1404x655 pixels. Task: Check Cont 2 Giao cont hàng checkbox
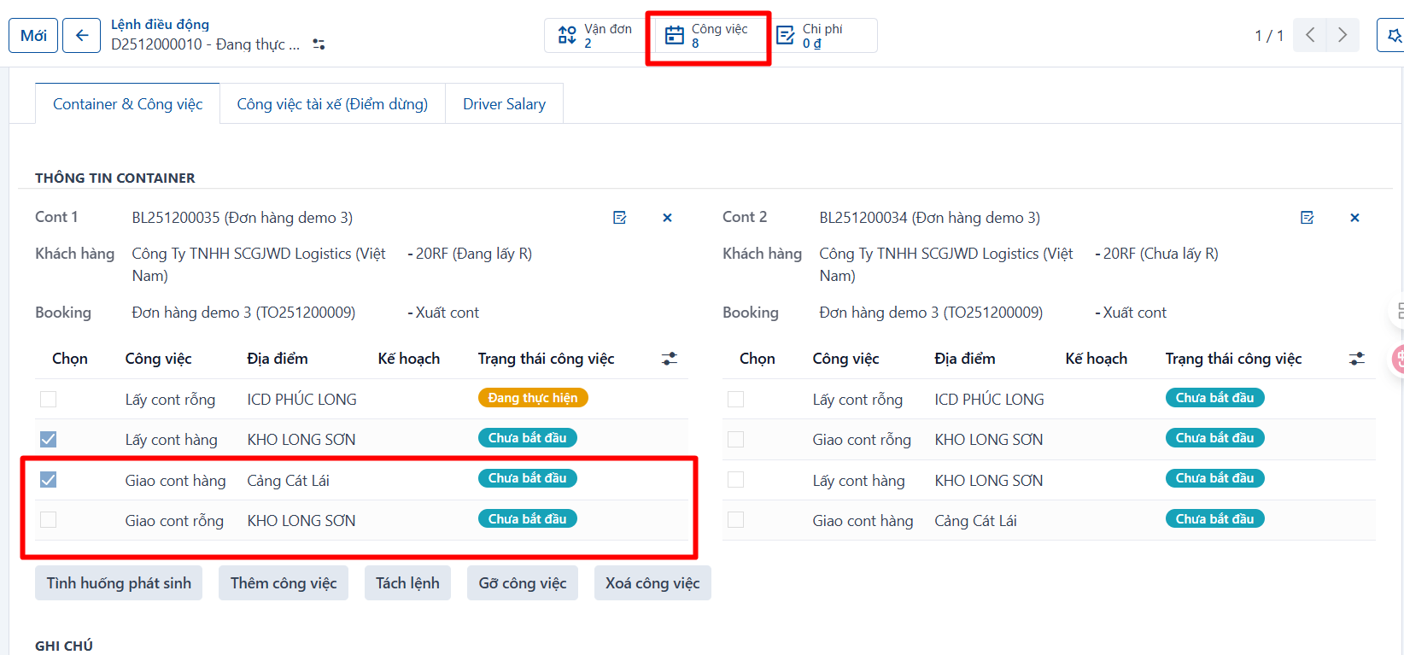point(736,520)
